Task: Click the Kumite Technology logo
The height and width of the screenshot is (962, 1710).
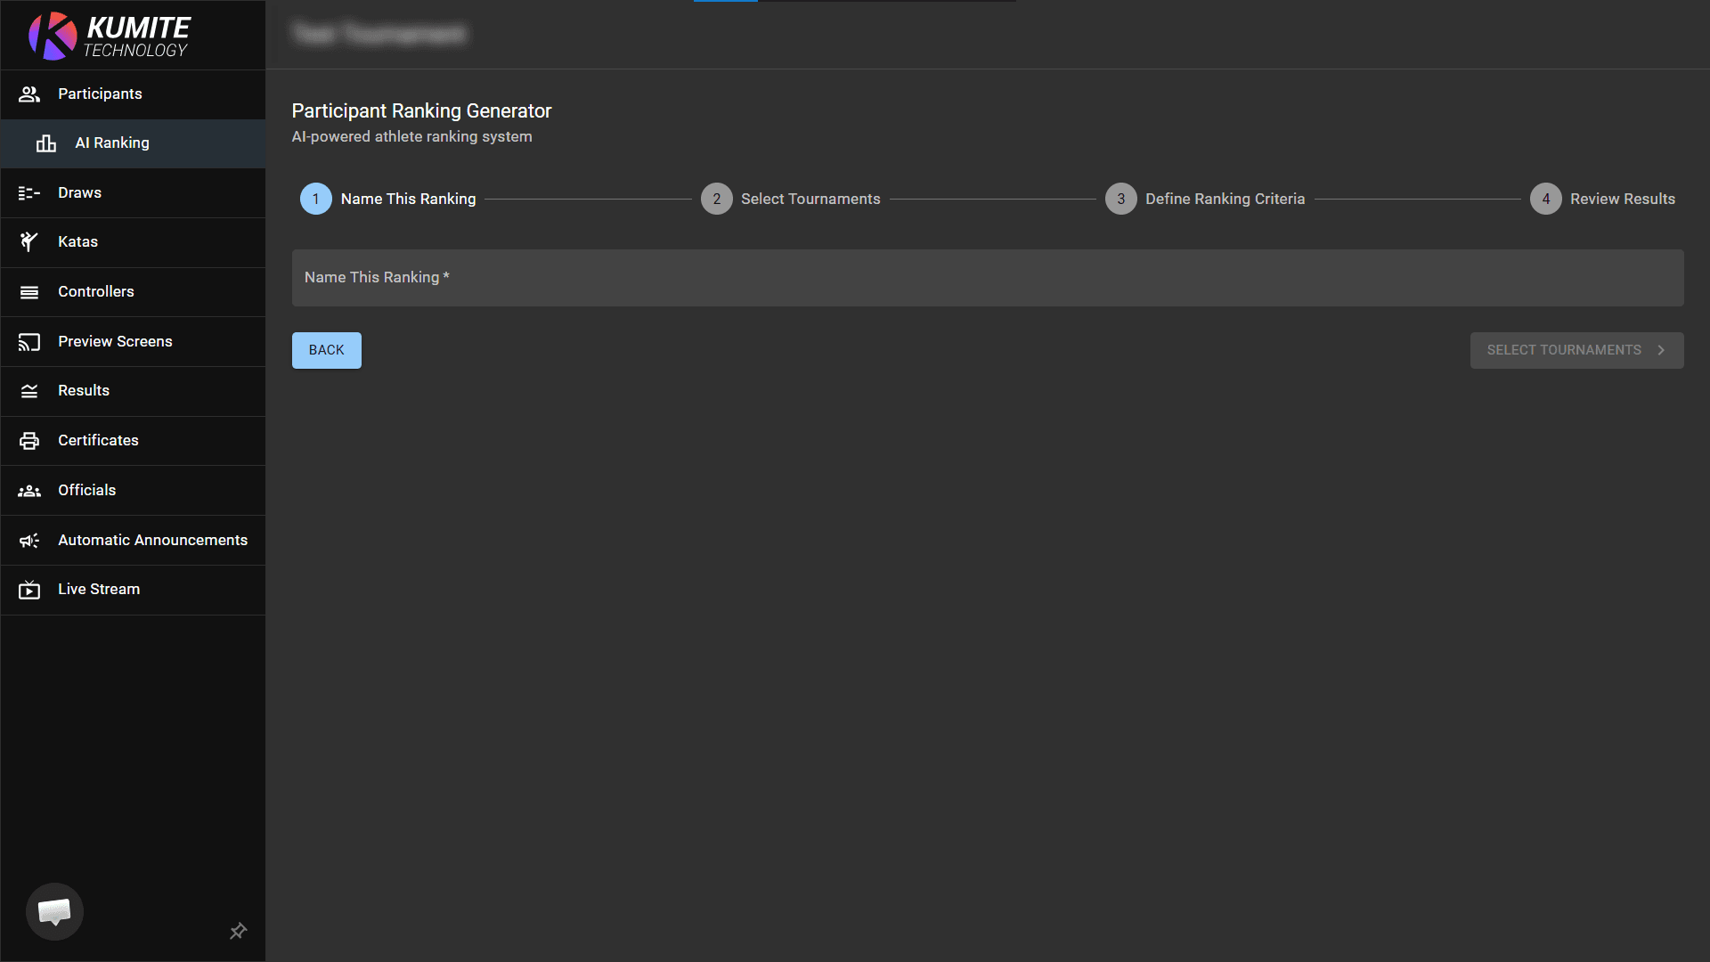Action: (x=109, y=36)
